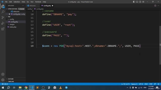161x90 pixels.
Task: Customize layout icon in title bar
Action: pos(143,2)
